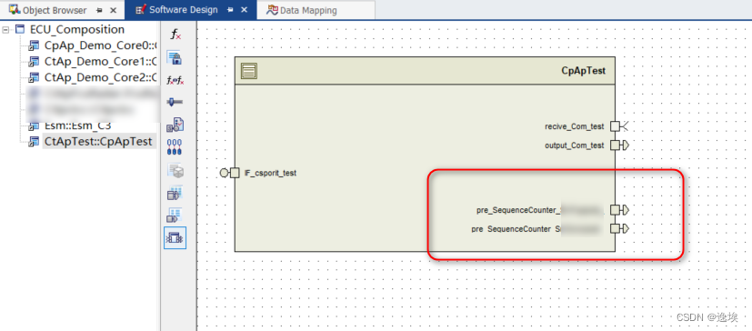Image resolution: width=752 pixels, height=331 pixels.
Task: Click the Data Mapping tab icon
Action: (273, 10)
